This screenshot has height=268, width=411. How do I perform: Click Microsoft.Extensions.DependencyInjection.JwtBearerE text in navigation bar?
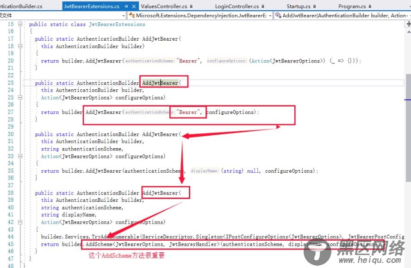(201, 16)
